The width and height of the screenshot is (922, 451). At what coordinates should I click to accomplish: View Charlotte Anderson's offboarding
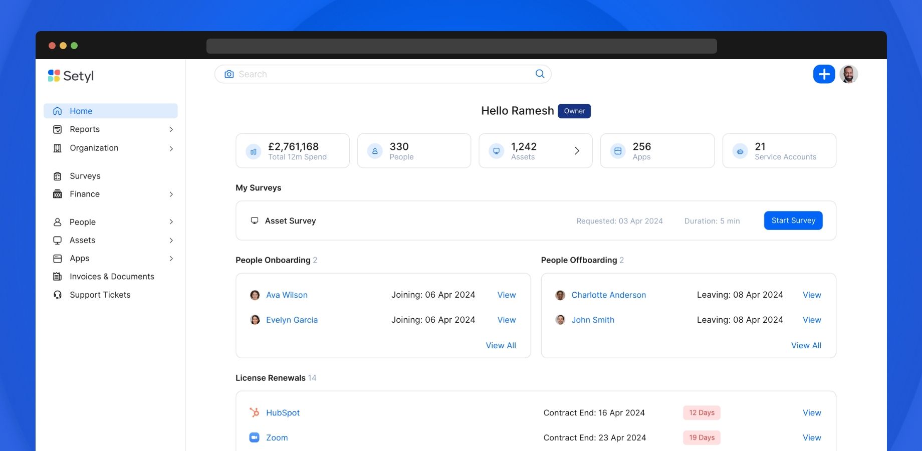tap(812, 295)
